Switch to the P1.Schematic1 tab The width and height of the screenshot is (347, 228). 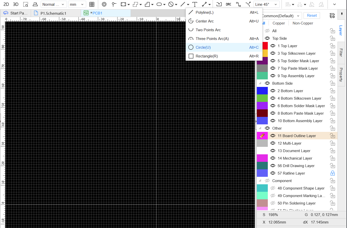point(53,13)
